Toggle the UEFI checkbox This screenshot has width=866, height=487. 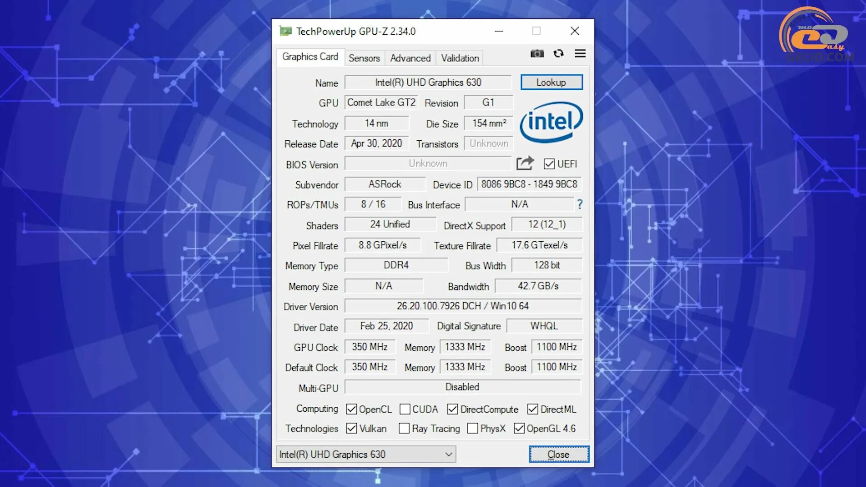coord(549,164)
